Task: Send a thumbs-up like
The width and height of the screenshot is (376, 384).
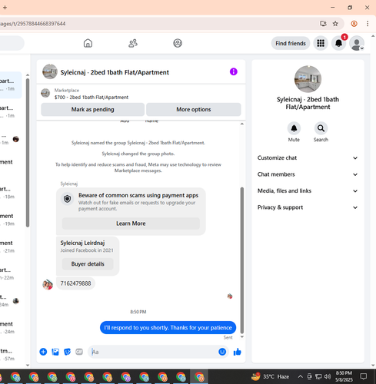Action: [x=238, y=352]
